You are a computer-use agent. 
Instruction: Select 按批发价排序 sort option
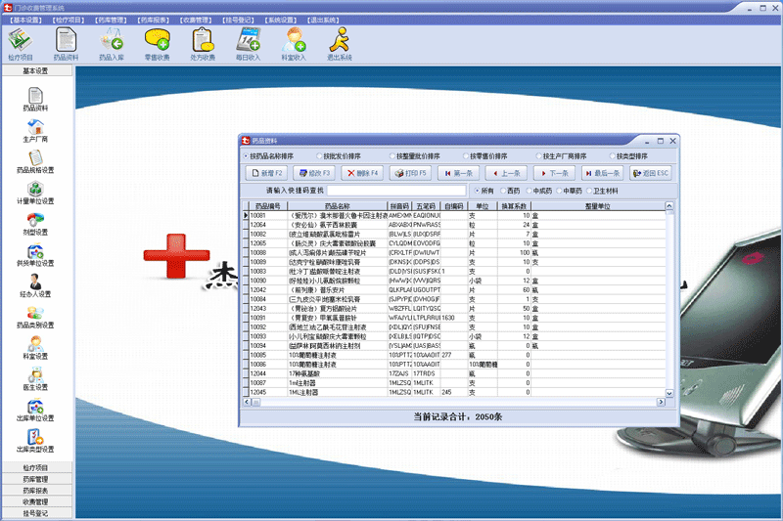(339, 156)
